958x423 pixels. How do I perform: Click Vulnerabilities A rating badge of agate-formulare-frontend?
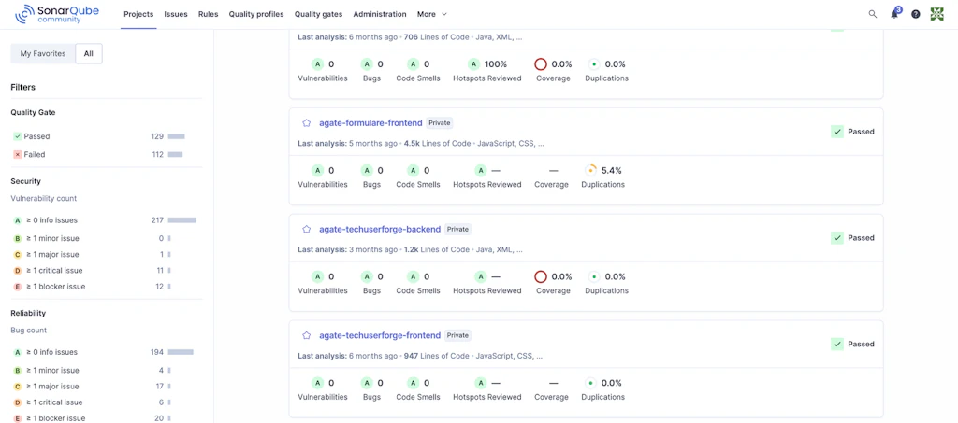coord(317,171)
